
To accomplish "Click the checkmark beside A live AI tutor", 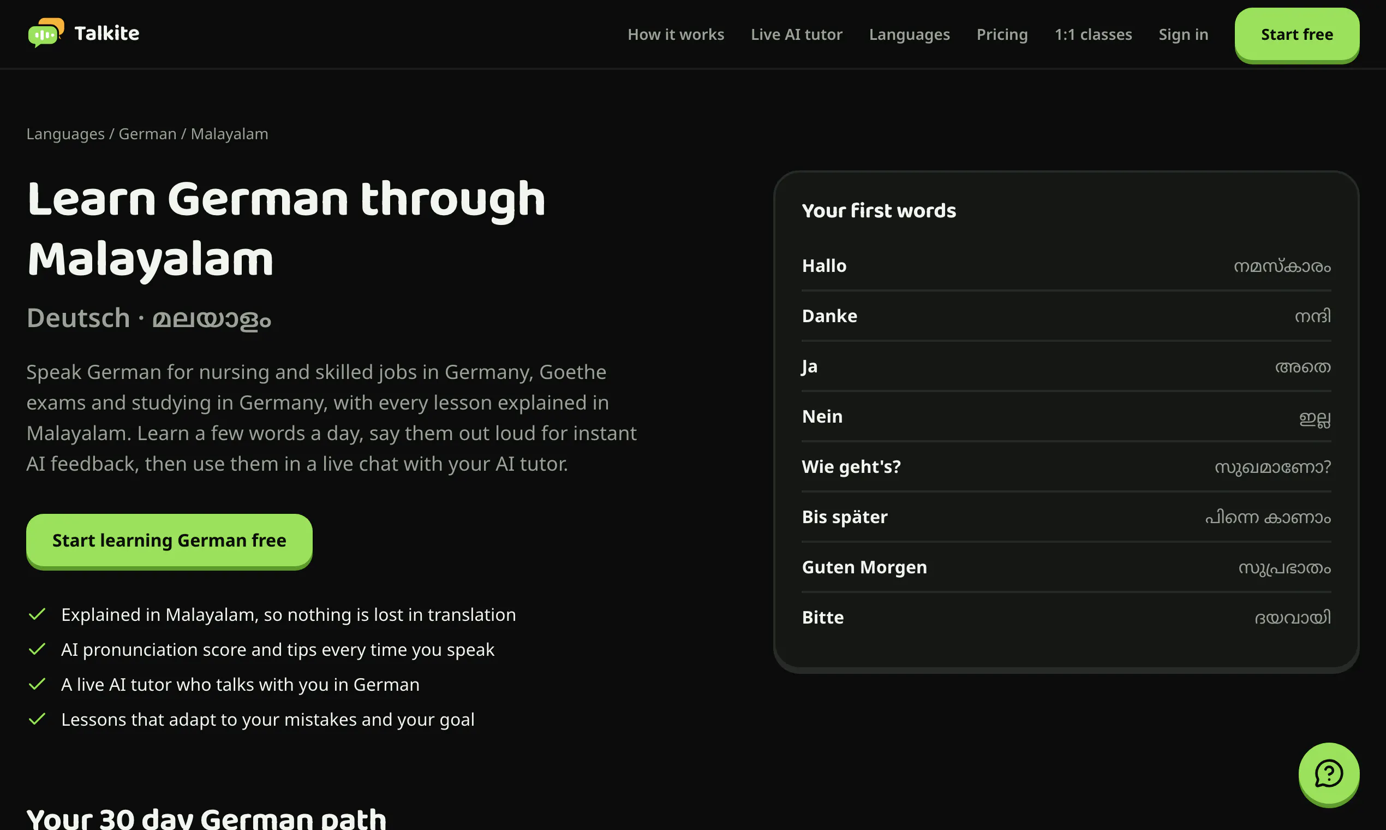I will tap(37, 684).
